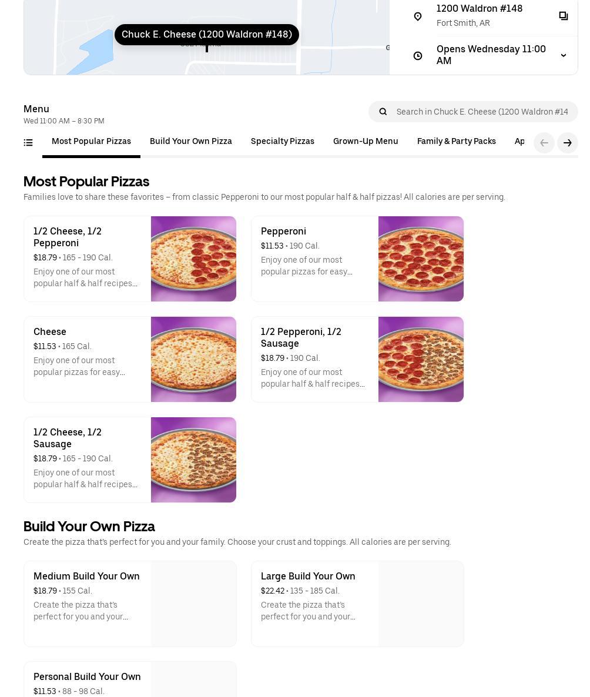Open 1/2 Pepperoni, 1/2 Sausage item

tap(314, 359)
